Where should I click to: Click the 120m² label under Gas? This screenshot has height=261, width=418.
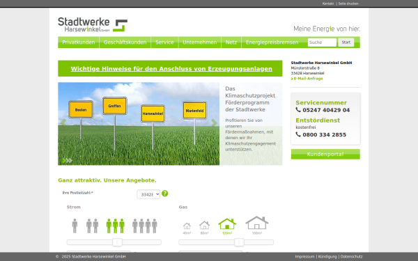coord(227,233)
